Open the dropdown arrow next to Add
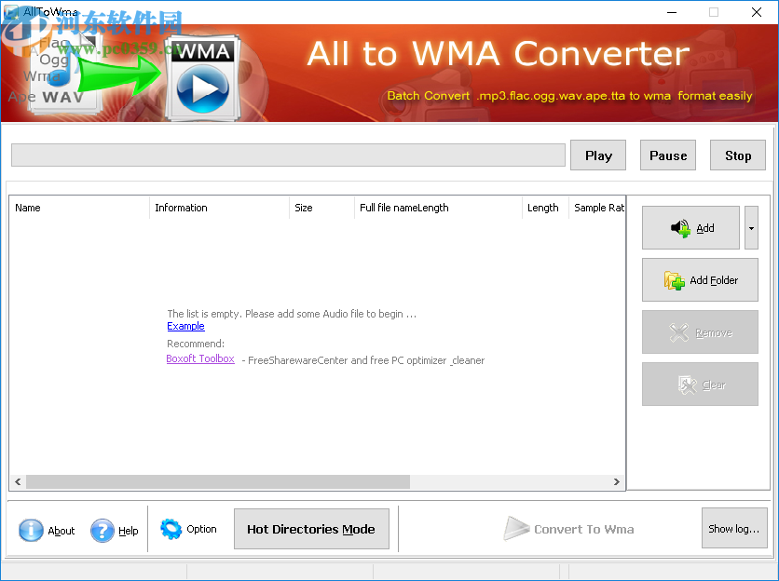The width and height of the screenshot is (779, 581). pos(751,227)
